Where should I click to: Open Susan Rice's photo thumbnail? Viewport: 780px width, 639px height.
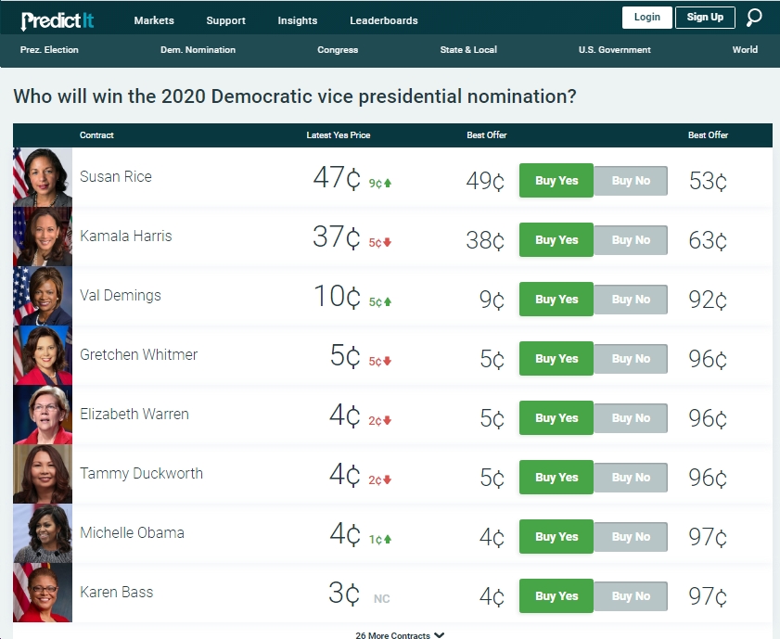[43, 177]
